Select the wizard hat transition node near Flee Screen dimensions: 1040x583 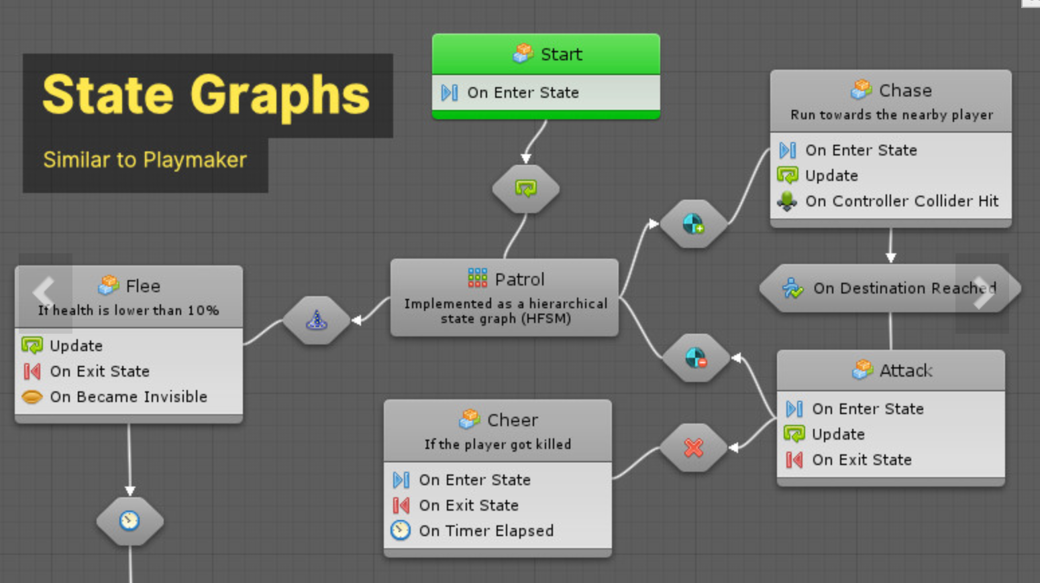click(x=317, y=320)
